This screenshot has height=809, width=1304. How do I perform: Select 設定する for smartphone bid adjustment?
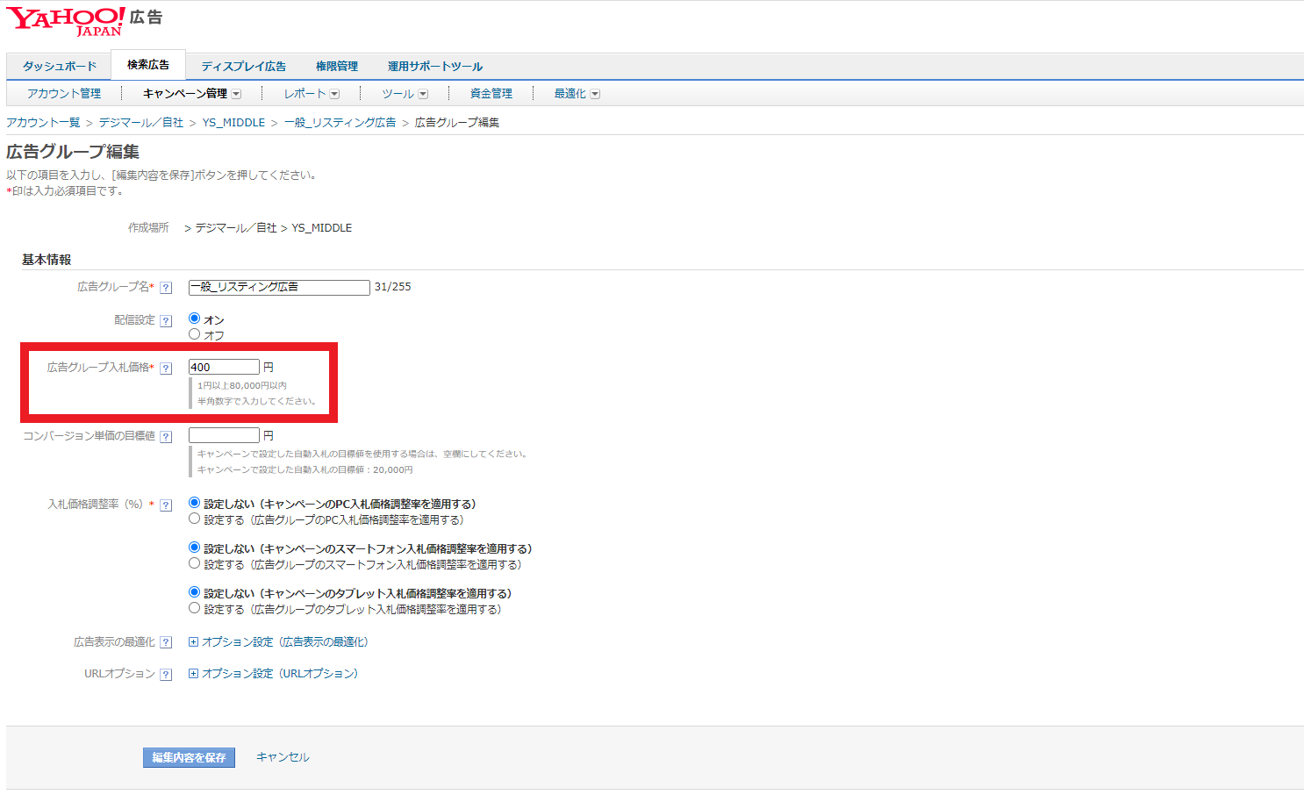tap(194, 563)
